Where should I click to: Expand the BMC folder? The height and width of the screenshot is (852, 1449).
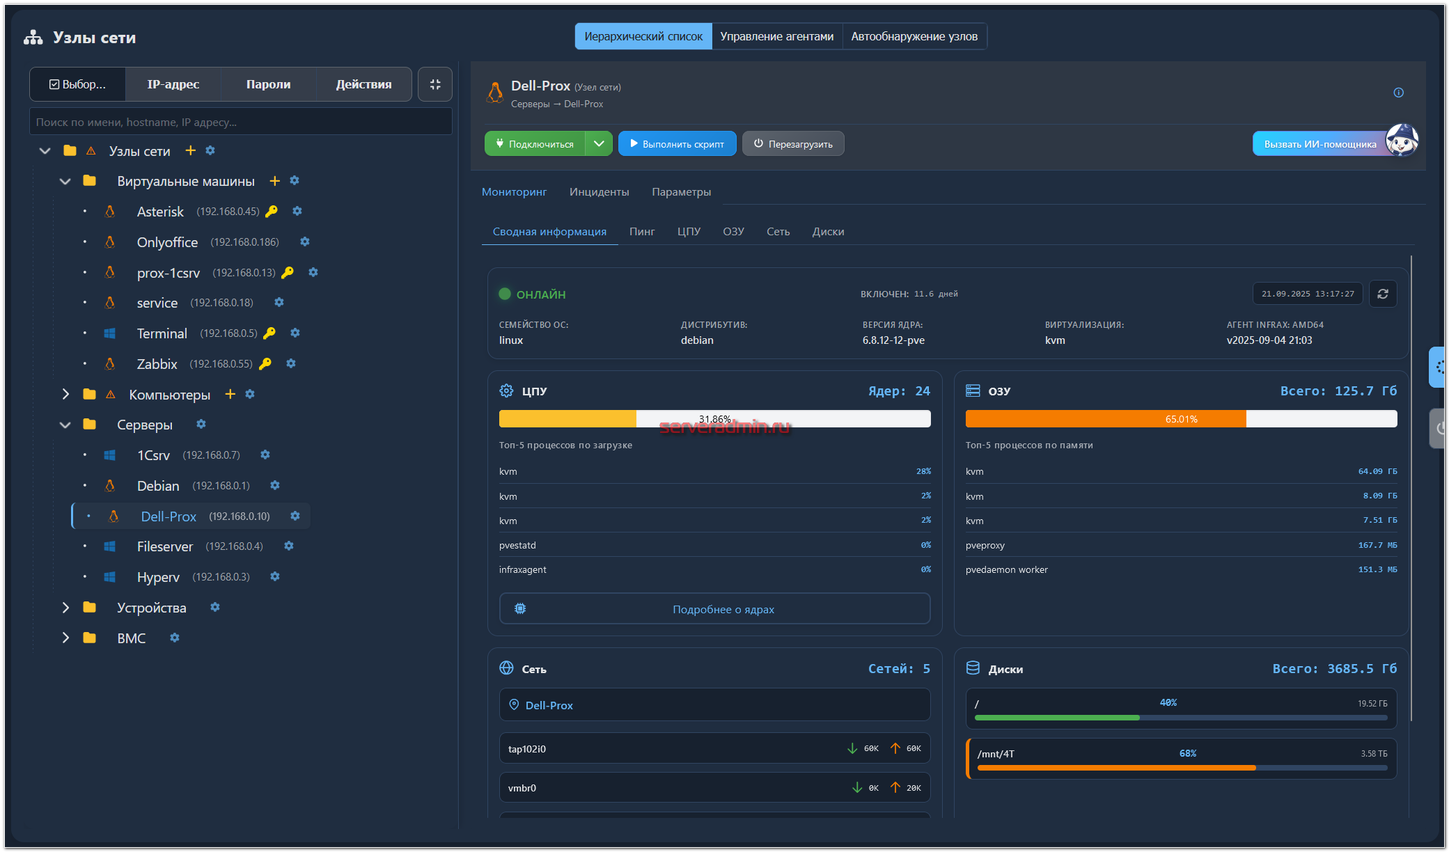[x=65, y=638]
